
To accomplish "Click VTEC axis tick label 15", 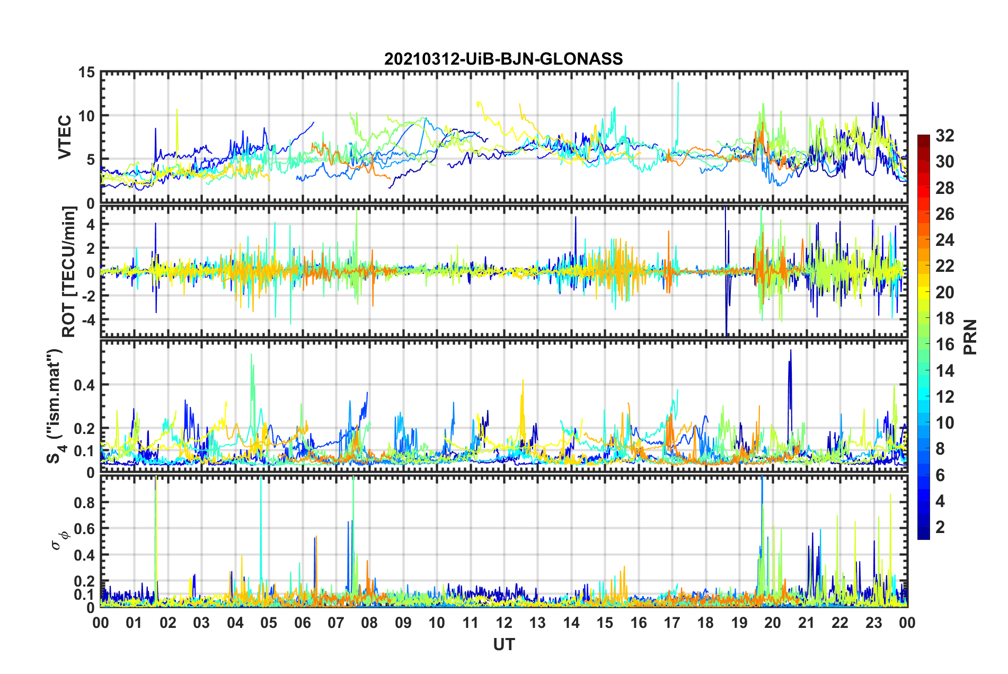I will (86, 72).
